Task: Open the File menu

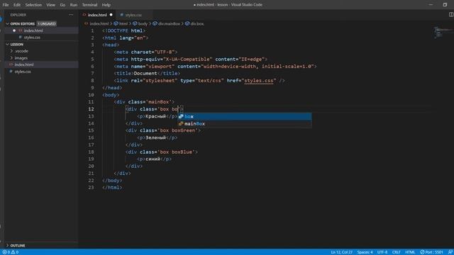Action: [6, 5]
